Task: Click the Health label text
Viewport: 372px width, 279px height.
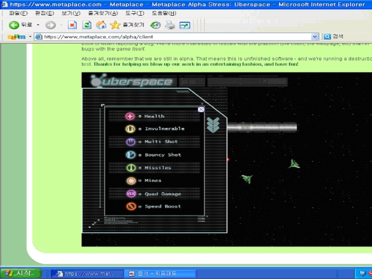Action: point(155,116)
